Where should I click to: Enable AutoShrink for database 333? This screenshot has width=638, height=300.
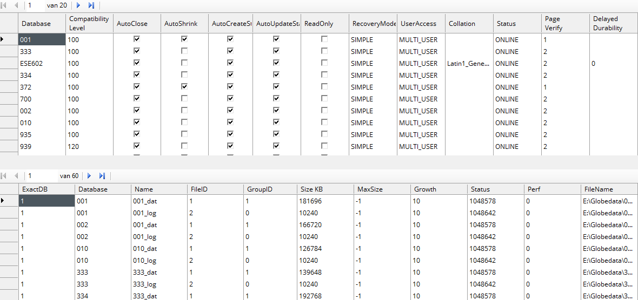184,51
